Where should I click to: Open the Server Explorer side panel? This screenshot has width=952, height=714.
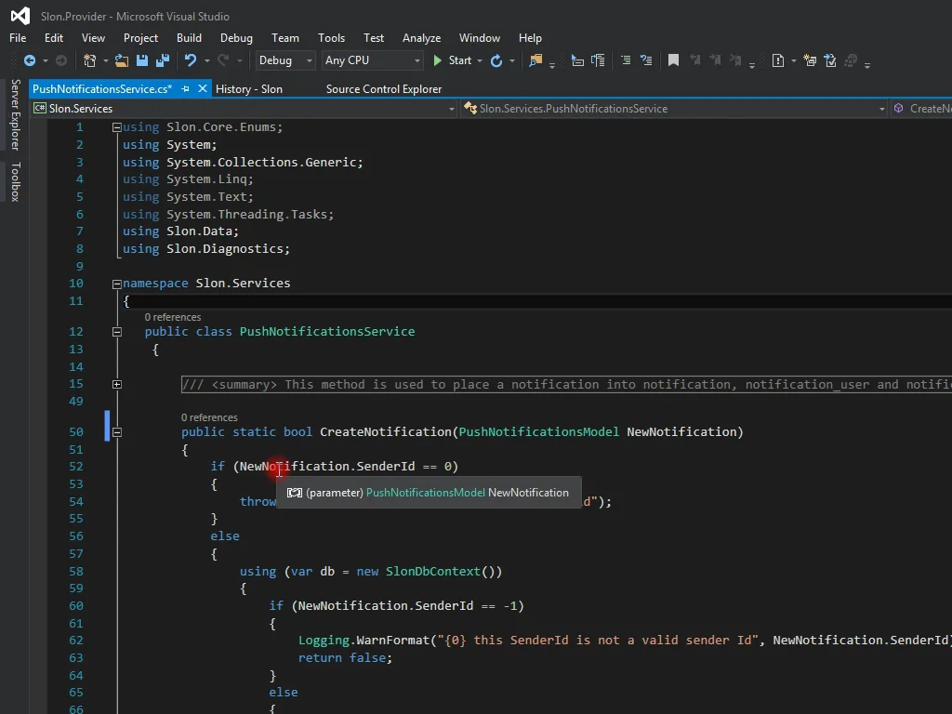15,114
